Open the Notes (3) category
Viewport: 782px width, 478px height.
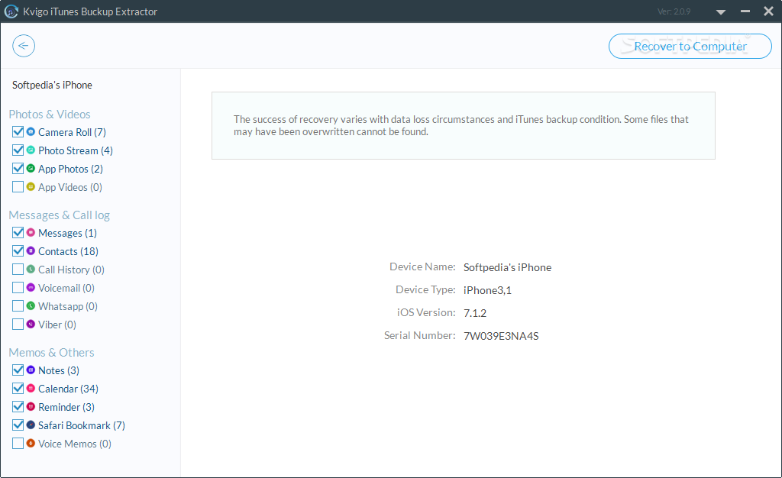click(x=59, y=370)
